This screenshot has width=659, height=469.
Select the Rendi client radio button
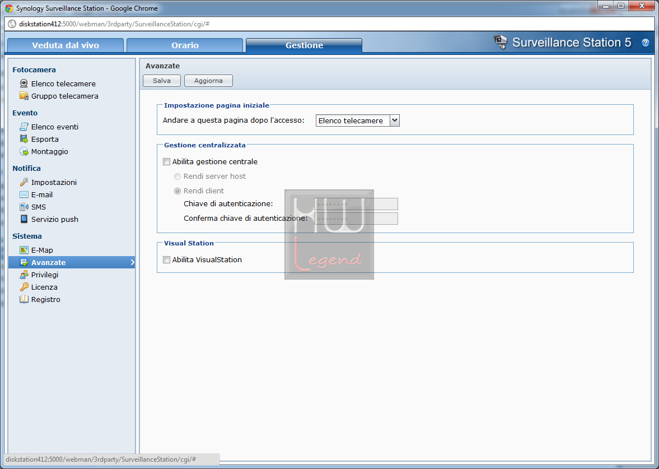[x=177, y=191]
